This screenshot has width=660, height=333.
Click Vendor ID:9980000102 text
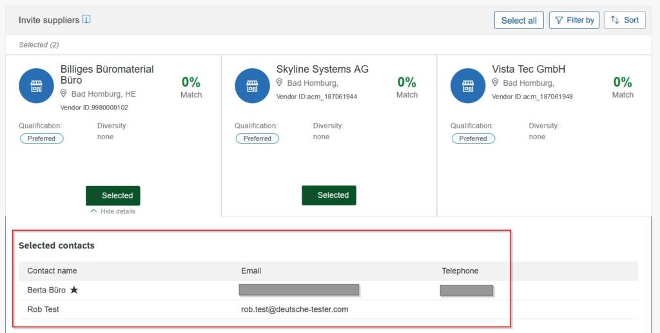(x=94, y=108)
